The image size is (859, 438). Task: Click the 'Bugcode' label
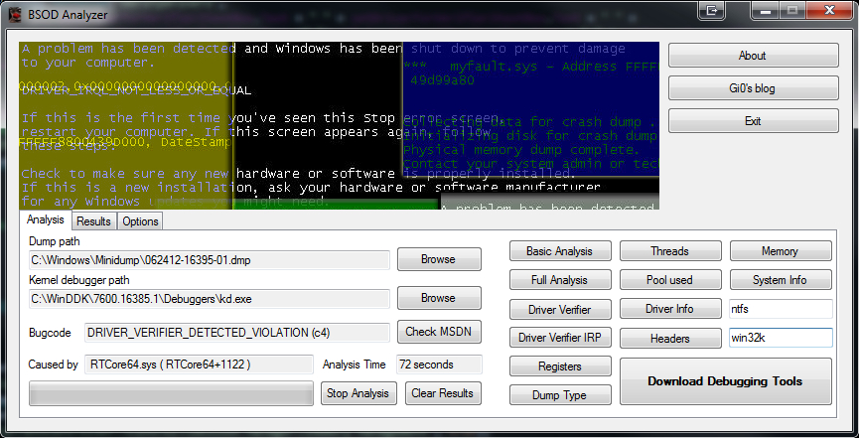(50, 333)
